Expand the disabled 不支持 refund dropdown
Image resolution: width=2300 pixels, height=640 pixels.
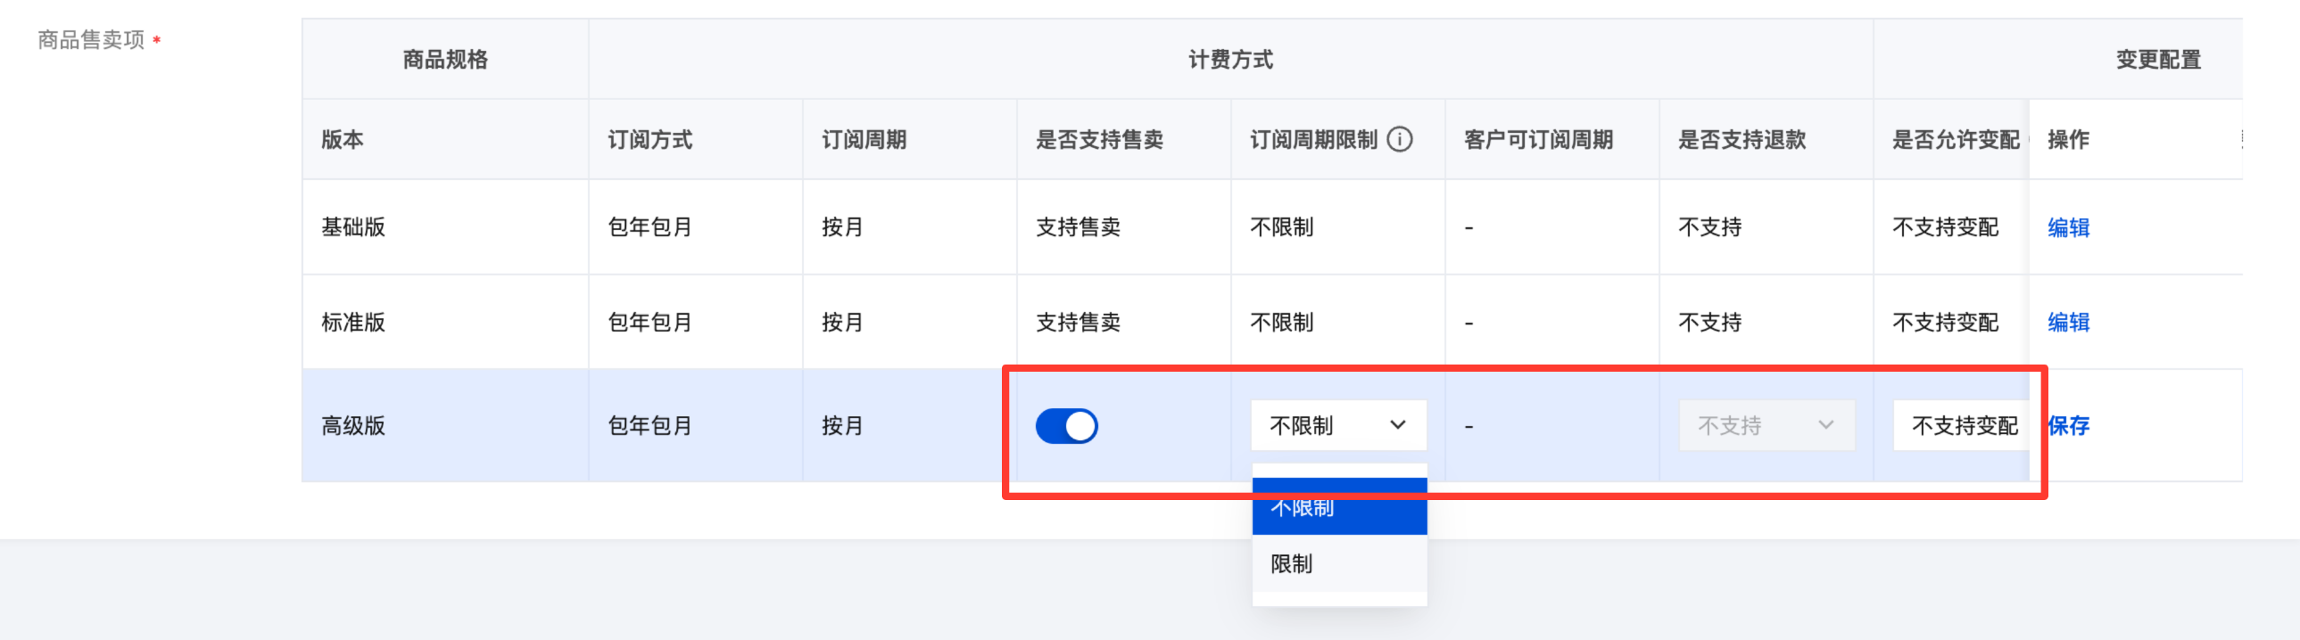click(1766, 426)
